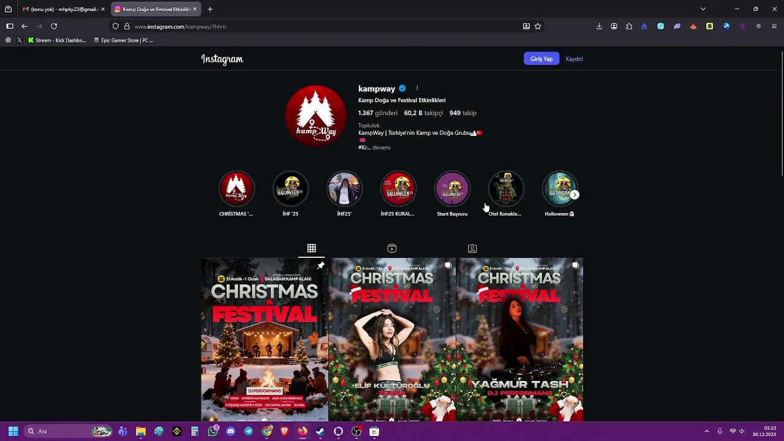Viewport: 784px width, 441px height.
Task: Click the carousel icon on the Yağmur Tash post
Action: [x=575, y=265]
